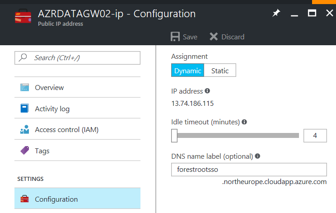Screen dimensions: 336x213
Task: Click the magnifier icon in search box
Action: coord(23,57)
